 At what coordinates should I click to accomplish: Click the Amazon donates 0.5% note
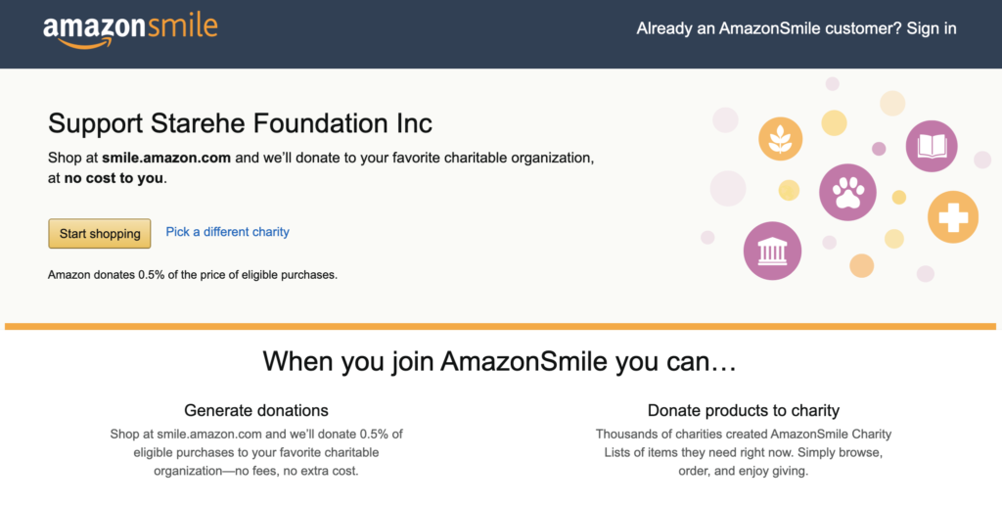coord(193,275)
